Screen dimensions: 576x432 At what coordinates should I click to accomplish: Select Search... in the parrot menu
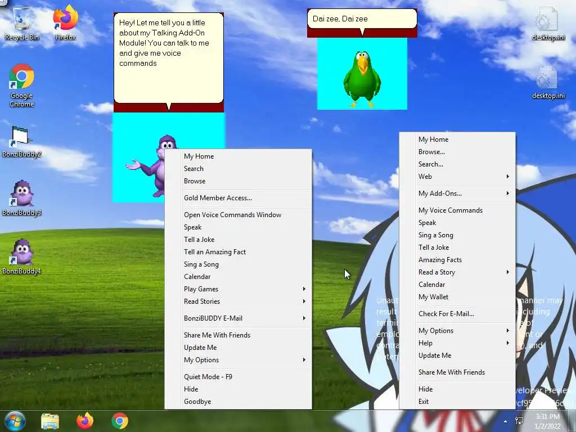tap(457, 164)
